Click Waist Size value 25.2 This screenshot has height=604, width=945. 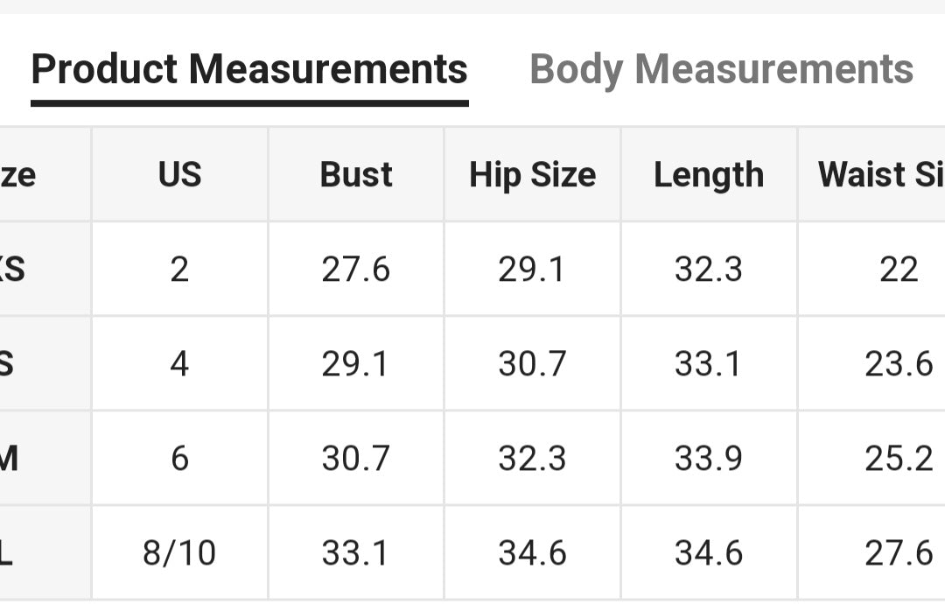pyautogui.click(x=899, y=459)
